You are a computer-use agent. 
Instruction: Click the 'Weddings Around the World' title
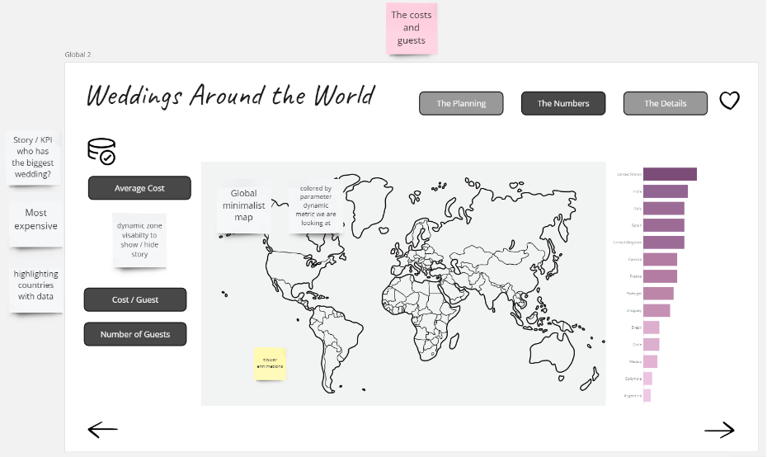(x=230, y=96)
